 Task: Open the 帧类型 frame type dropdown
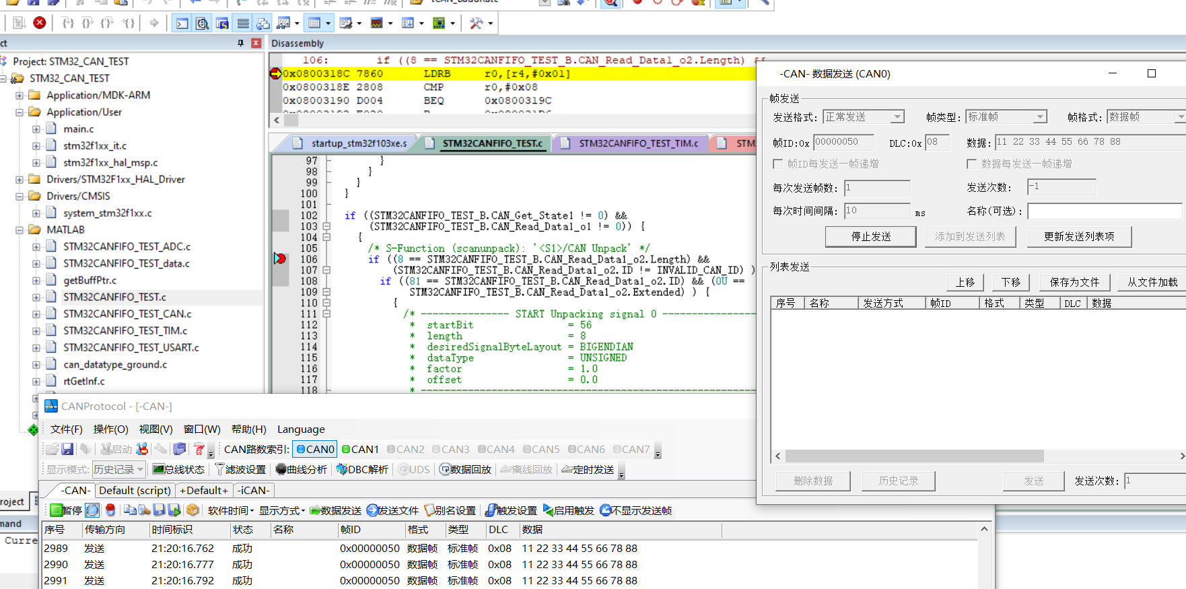(1040, 116)
